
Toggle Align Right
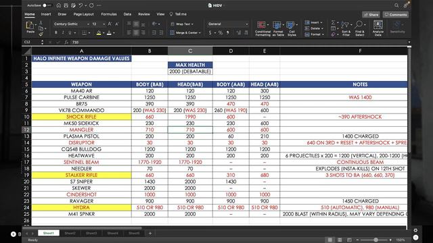coord(143,33)
